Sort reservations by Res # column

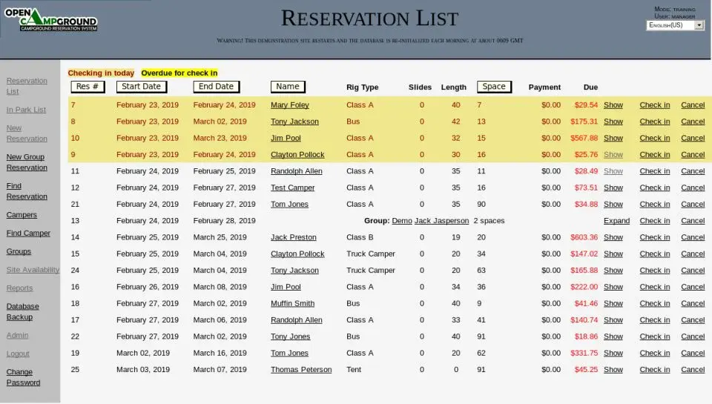pos(88,87)
